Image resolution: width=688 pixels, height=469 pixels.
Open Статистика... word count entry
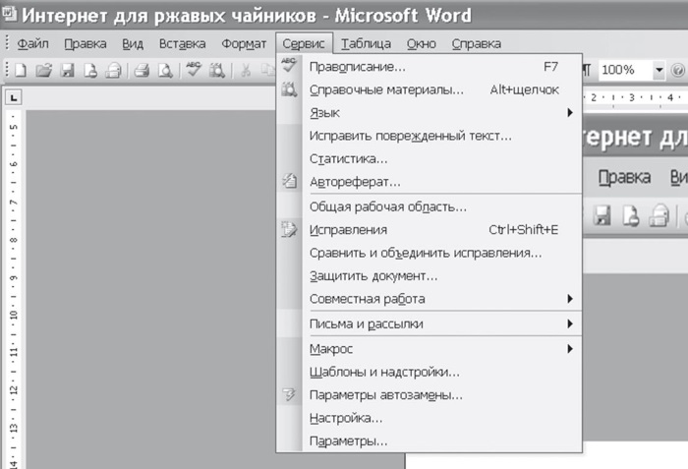click(x=430, y=158)
